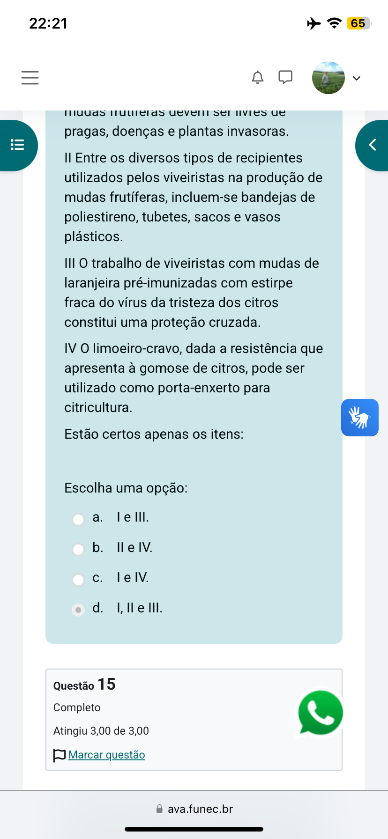388x839 pixels.
Task: Tap the battery indicator in status bar
Action: pos(358,23)
